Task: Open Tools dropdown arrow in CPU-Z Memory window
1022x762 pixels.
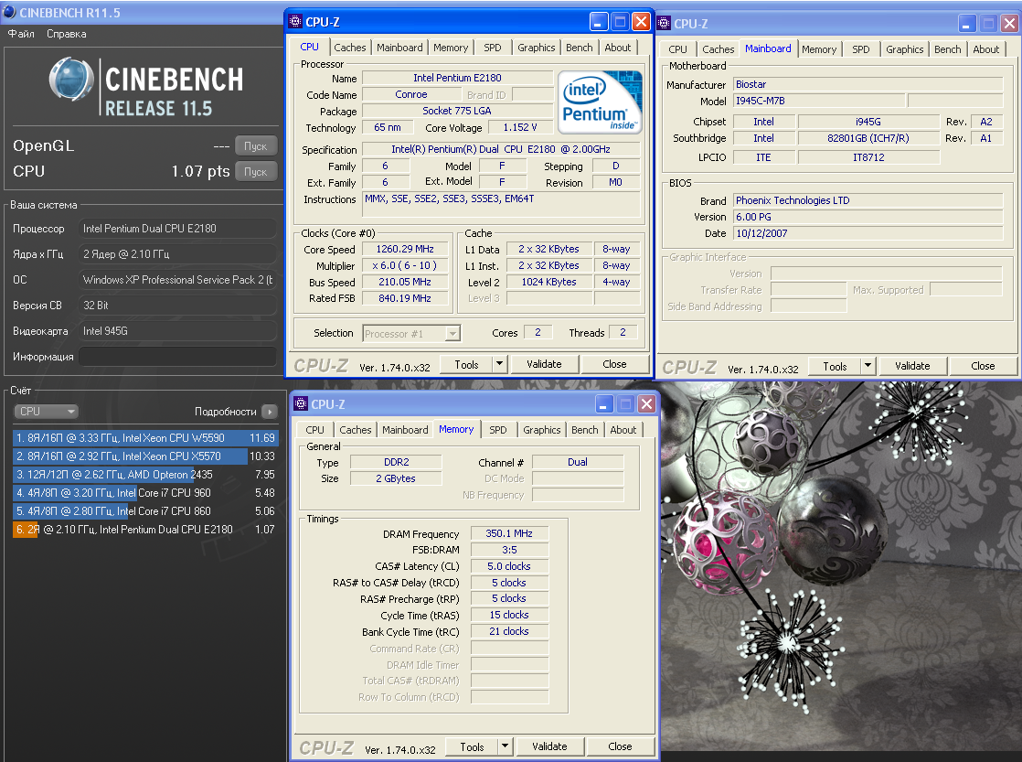Action: click(505, 746)
